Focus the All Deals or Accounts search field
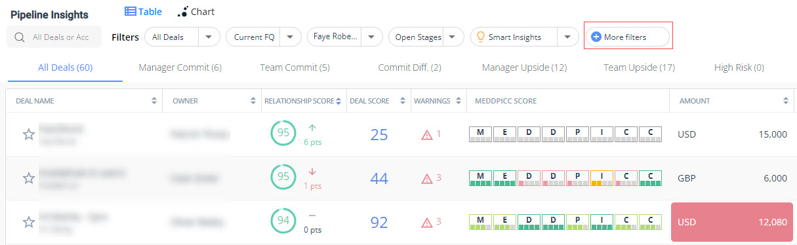This screenshot has width=797, height=245. (x=54, y=37)
